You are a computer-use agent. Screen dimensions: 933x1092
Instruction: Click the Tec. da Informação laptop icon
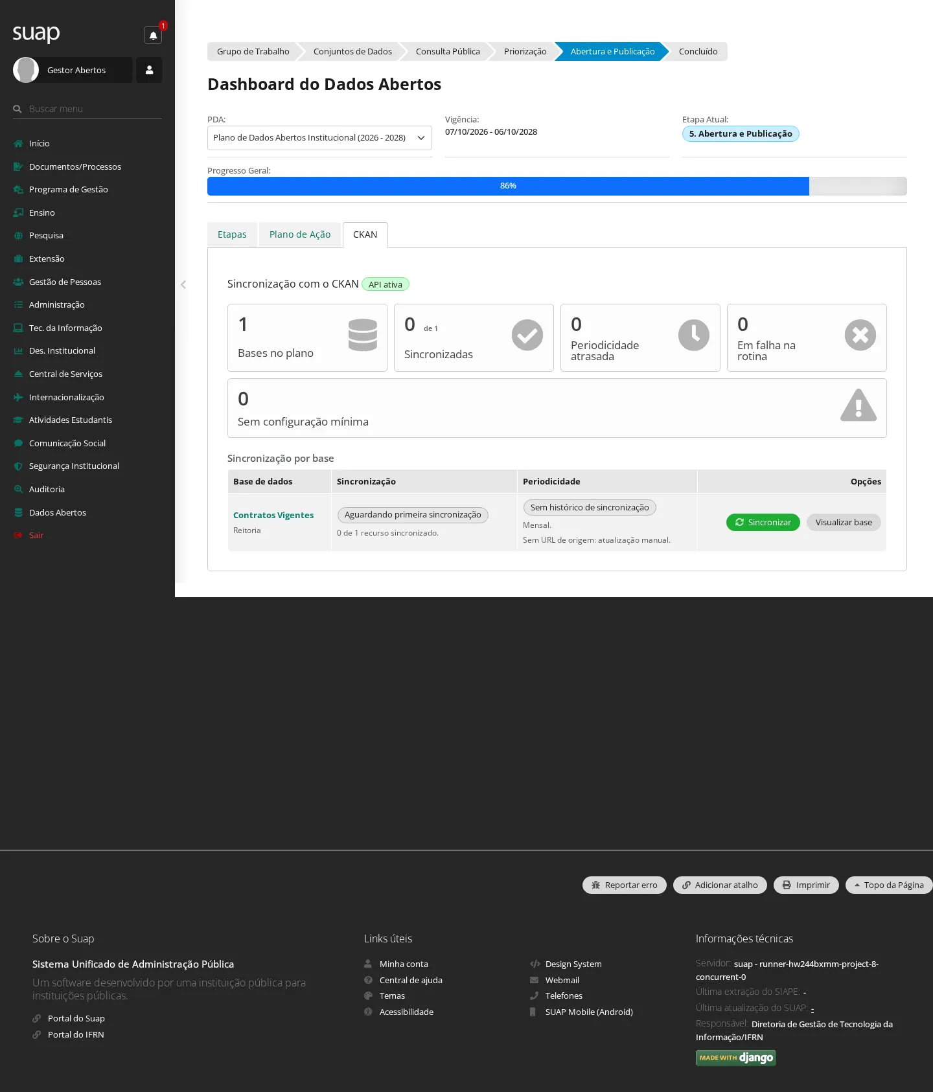coord(18,328)
